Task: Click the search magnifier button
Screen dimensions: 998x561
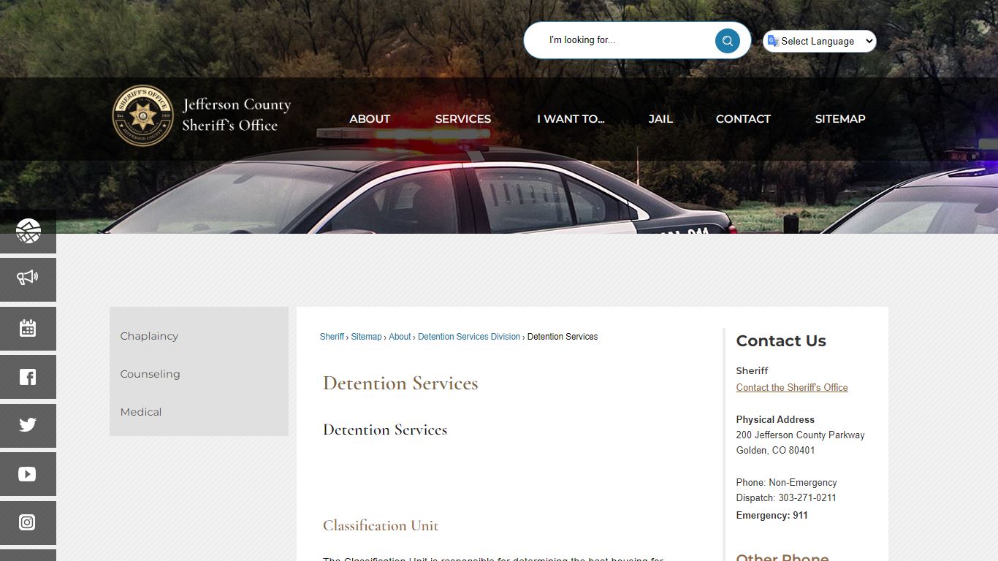Action: point(727,41)
